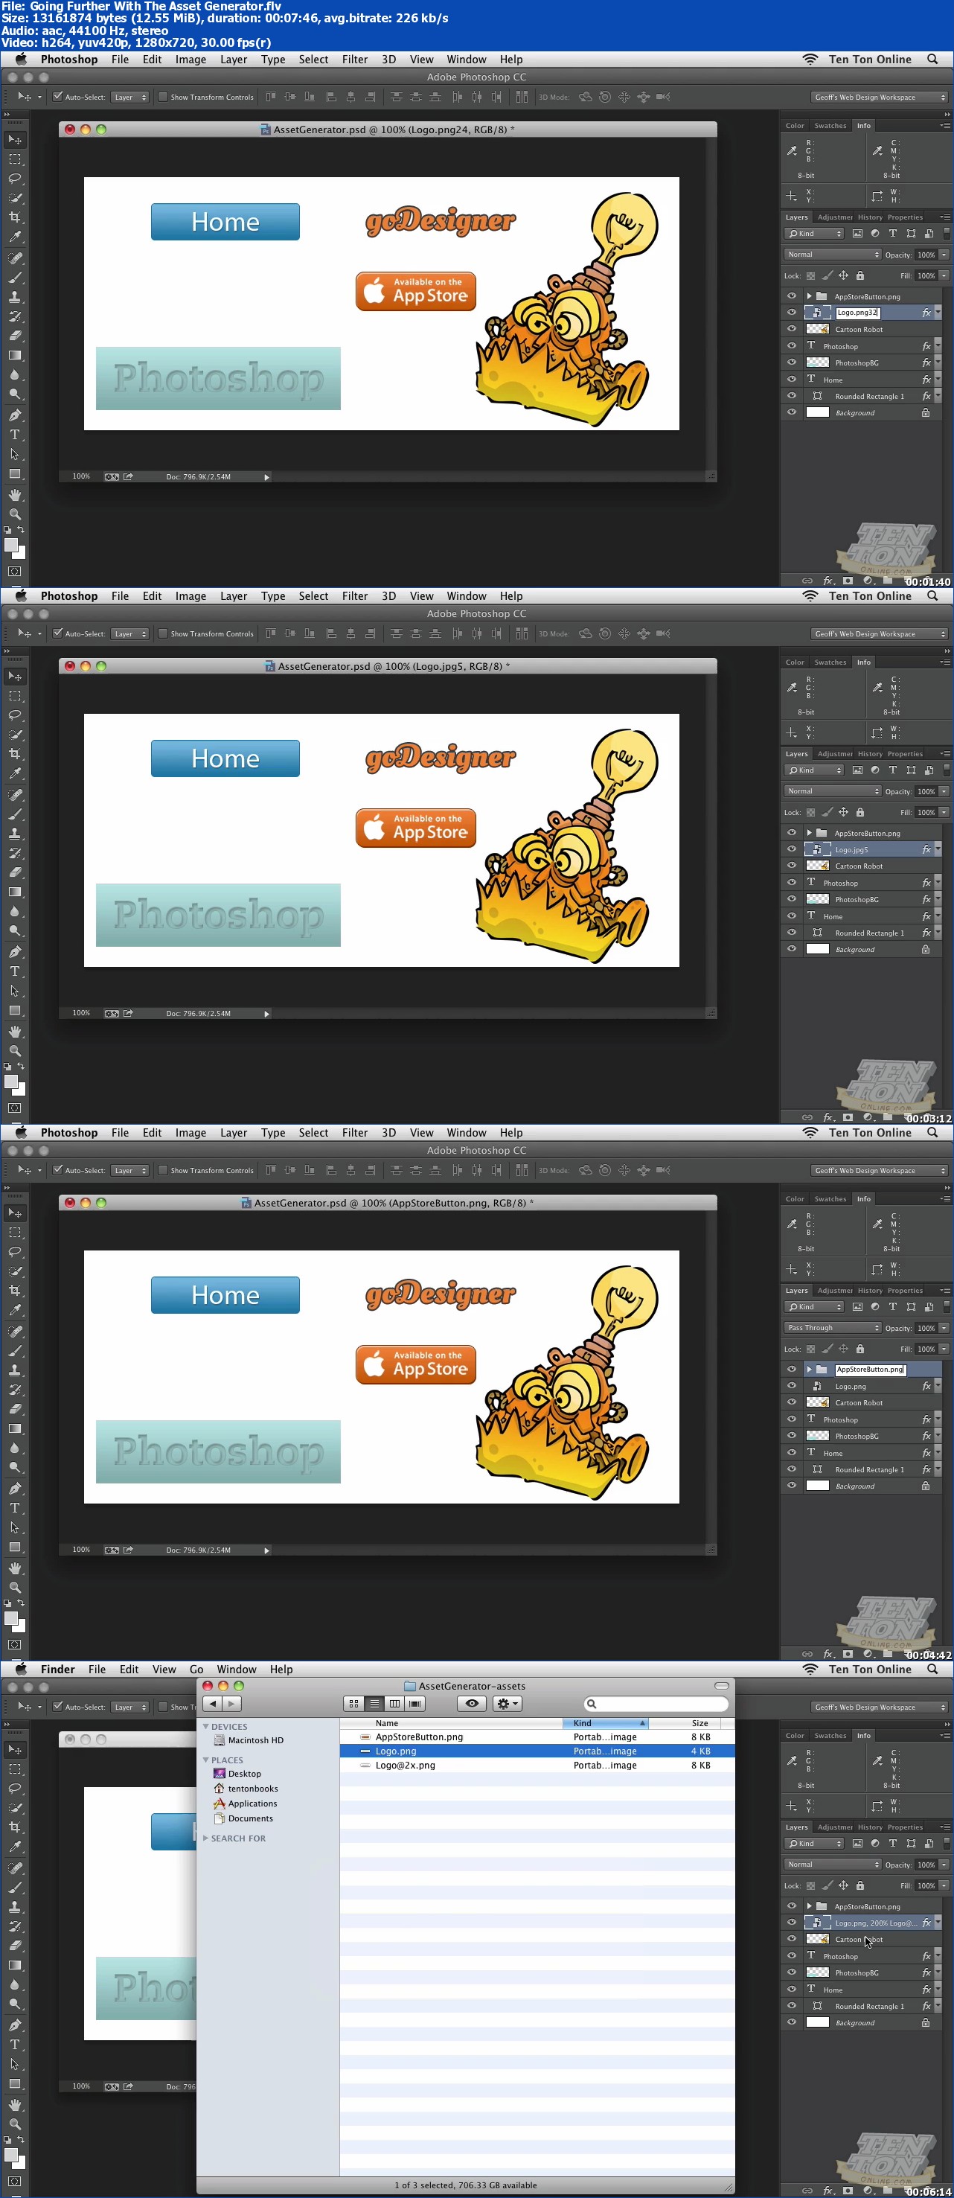Click the Finder search field
The width and height of the screenshot is (954, 2198).
[x=656, y=1704]
